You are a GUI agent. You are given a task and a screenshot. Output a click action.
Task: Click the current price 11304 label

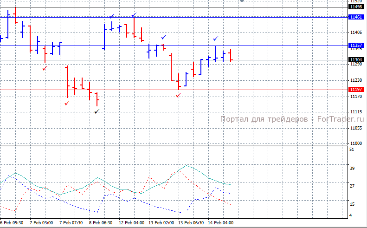click(356, 60)
